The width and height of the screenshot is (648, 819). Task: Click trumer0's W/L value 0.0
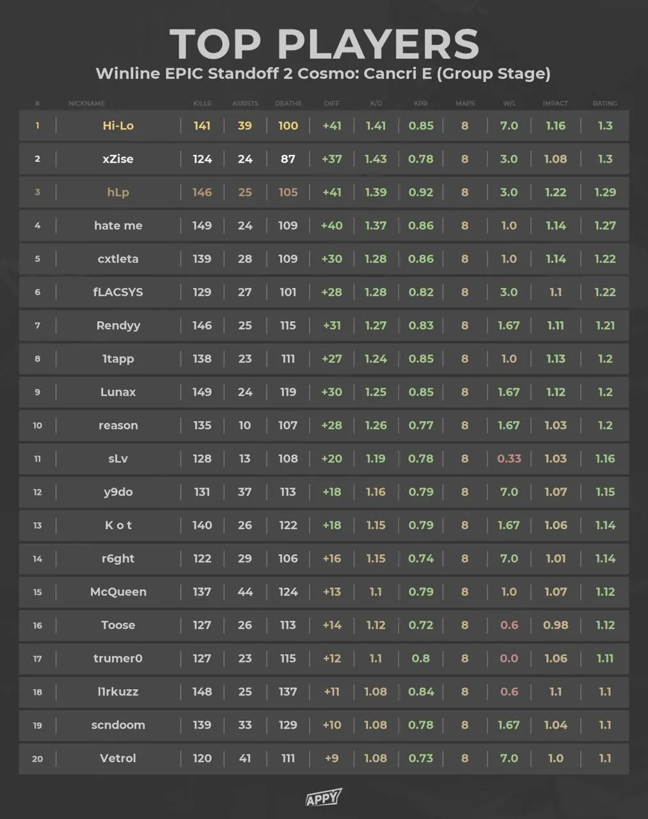click(x=509, y=658)
